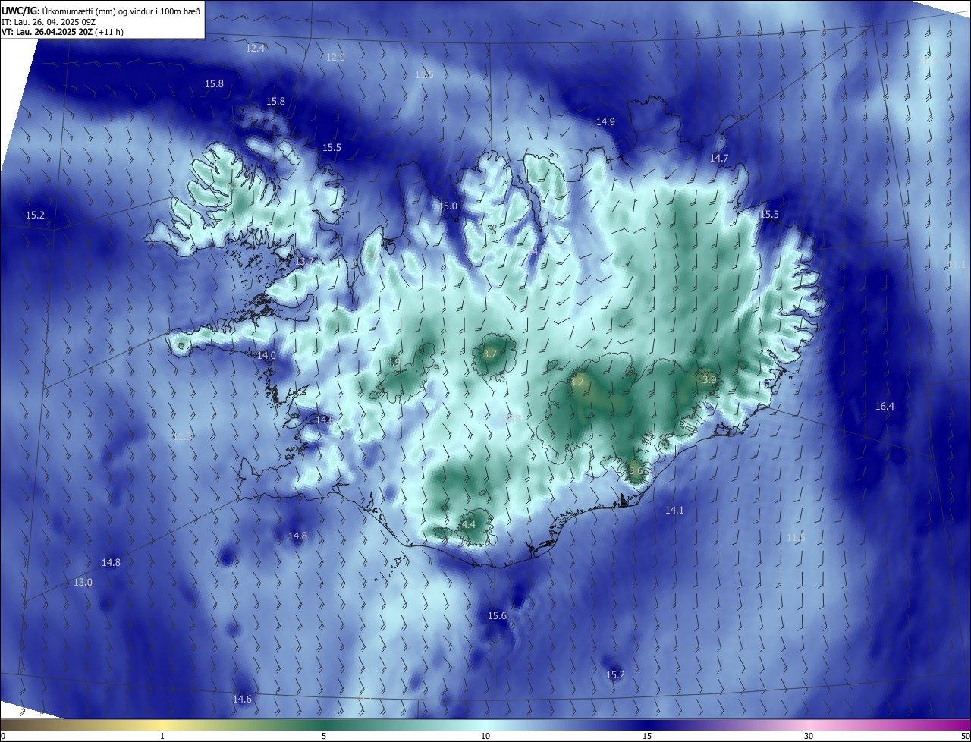Click the 15 label on the colour scale
This screenshot has width=971, height=742.
pos(647,737)
